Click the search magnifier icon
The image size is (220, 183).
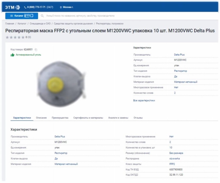[x=42, y=16]
